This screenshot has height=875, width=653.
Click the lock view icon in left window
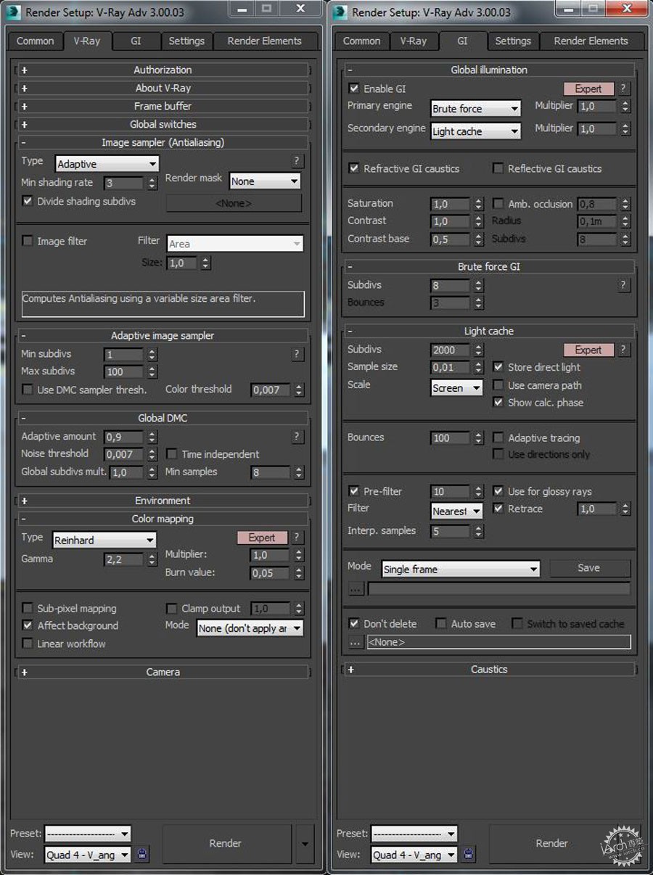pyautogui.click(x=142, y=854)
